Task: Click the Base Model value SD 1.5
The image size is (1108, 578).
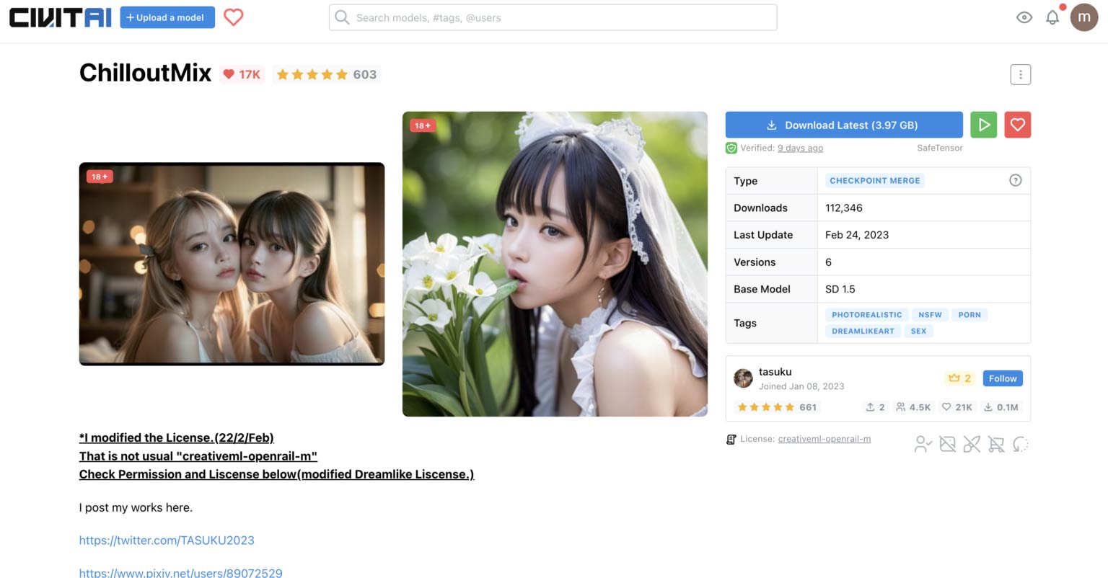Action: pyautogui.click(x=840, y=289)
